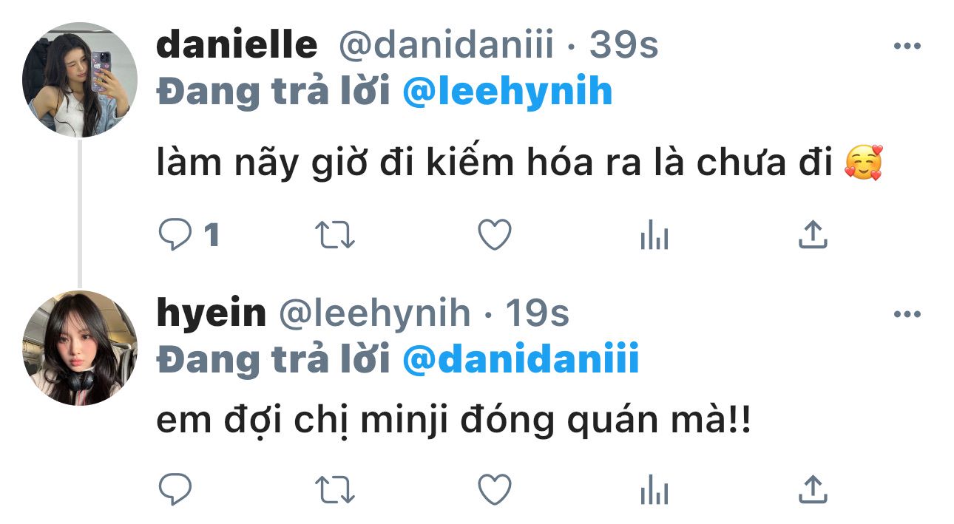Open more options on danielle's tweet

[907, 47]
